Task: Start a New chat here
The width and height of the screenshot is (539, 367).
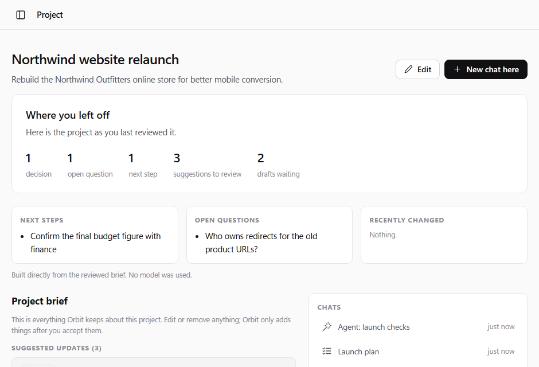Action: pyautogui.click(x=486, y=69)
